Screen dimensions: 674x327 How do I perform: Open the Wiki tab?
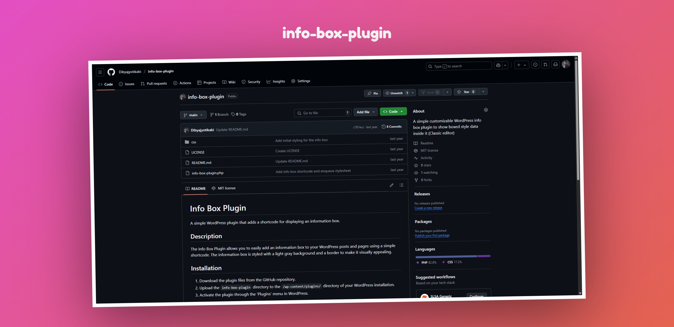click(x=229, y=82)
